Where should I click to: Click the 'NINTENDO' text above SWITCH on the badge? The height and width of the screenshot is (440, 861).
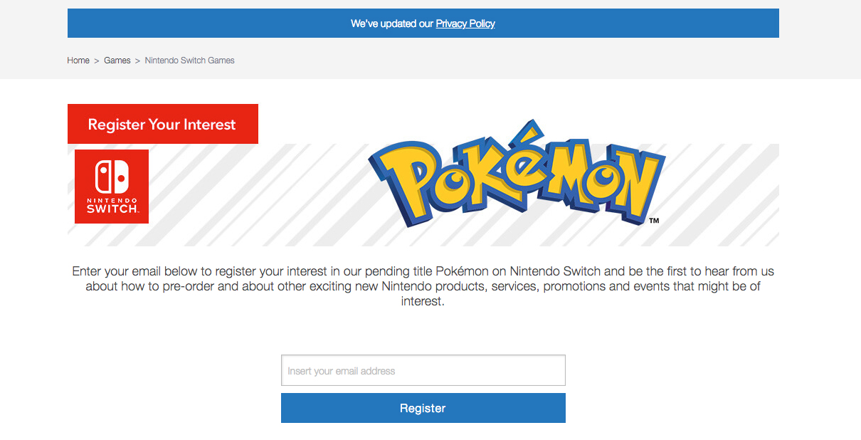(111, 199)
